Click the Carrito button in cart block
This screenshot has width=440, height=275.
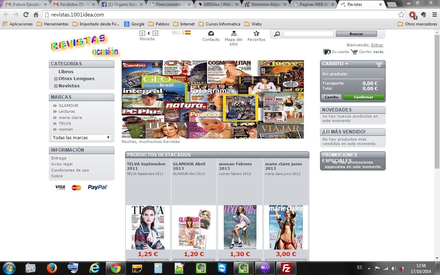[331, 97]
